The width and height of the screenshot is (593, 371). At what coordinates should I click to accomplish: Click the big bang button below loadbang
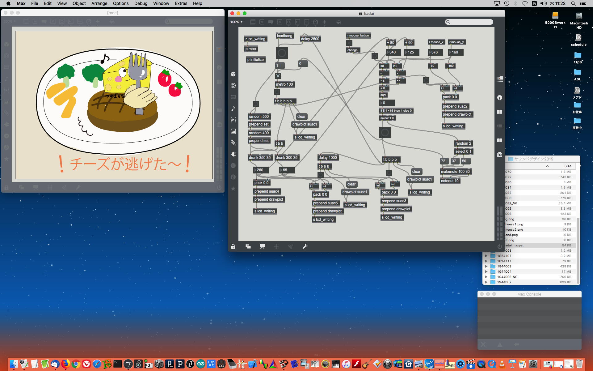click(282, 53)
